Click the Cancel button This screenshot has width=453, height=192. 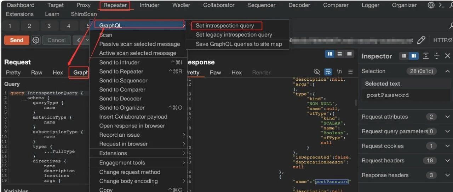[57, 40]
